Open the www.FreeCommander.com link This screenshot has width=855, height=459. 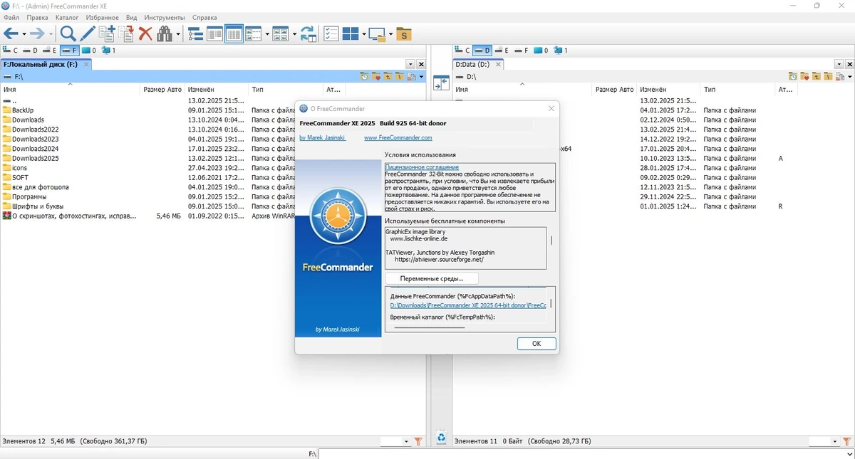pyautogui.click(x=398, y=138)
